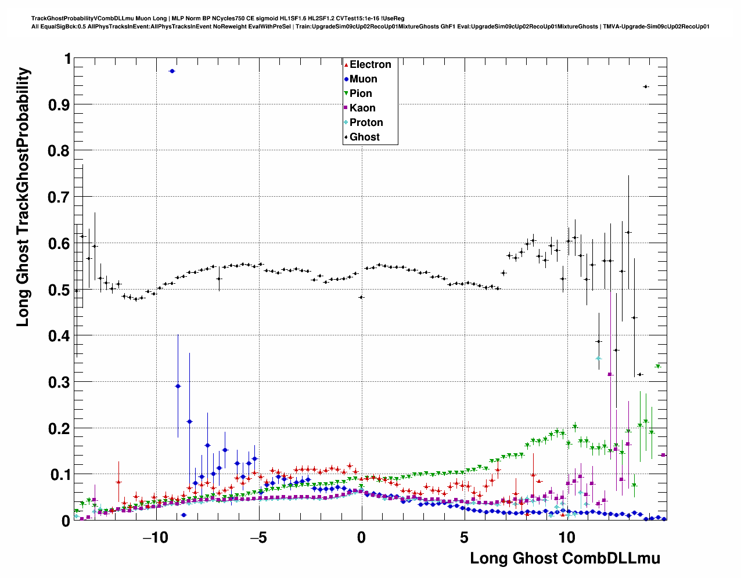Click the x-axis label 10
This screenshot has width=741, height=578.
tap(567, 537)
